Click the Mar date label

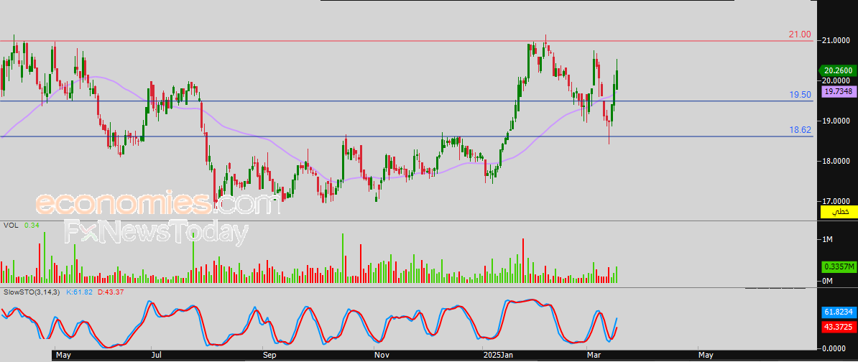tap(595, 356)
